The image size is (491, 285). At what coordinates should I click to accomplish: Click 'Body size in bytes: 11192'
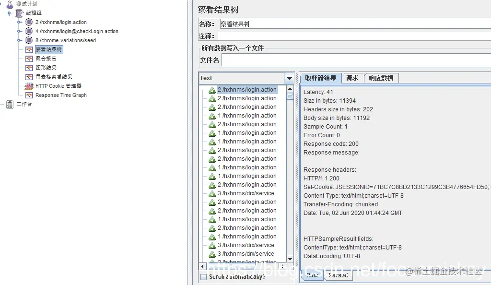pyautogui.click(x=337, y=118)
